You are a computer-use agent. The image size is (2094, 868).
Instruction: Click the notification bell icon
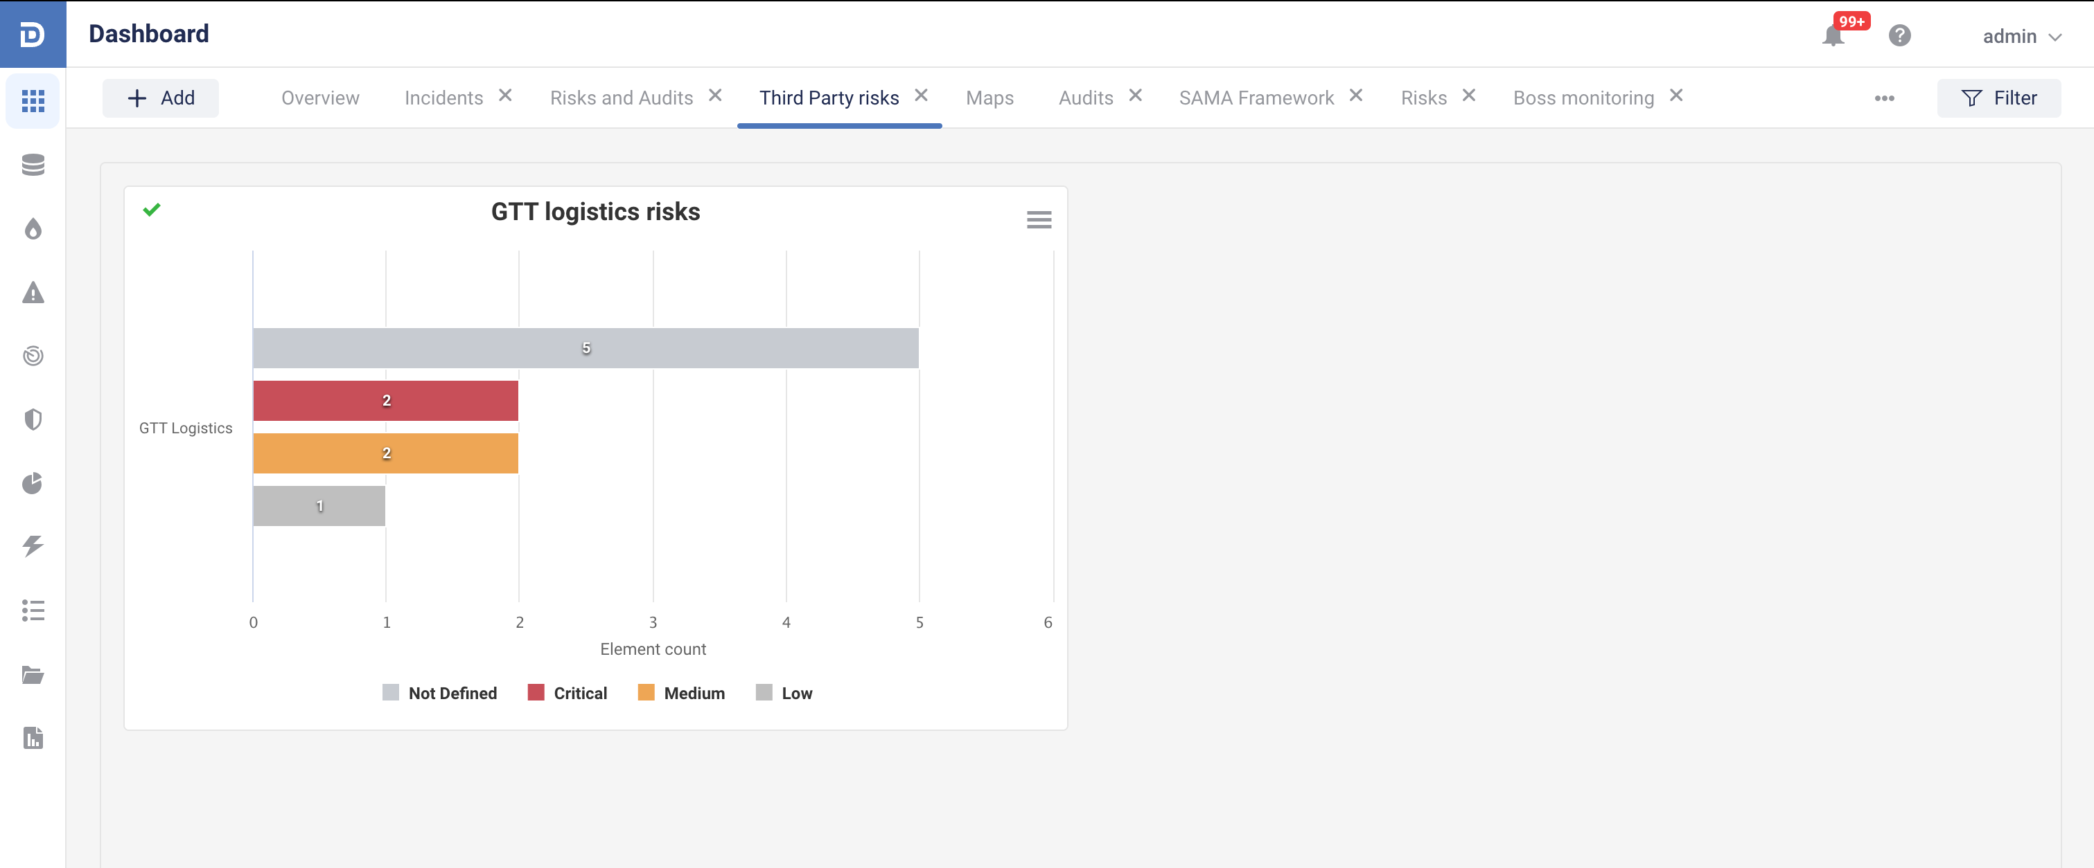click(1832, 37)
